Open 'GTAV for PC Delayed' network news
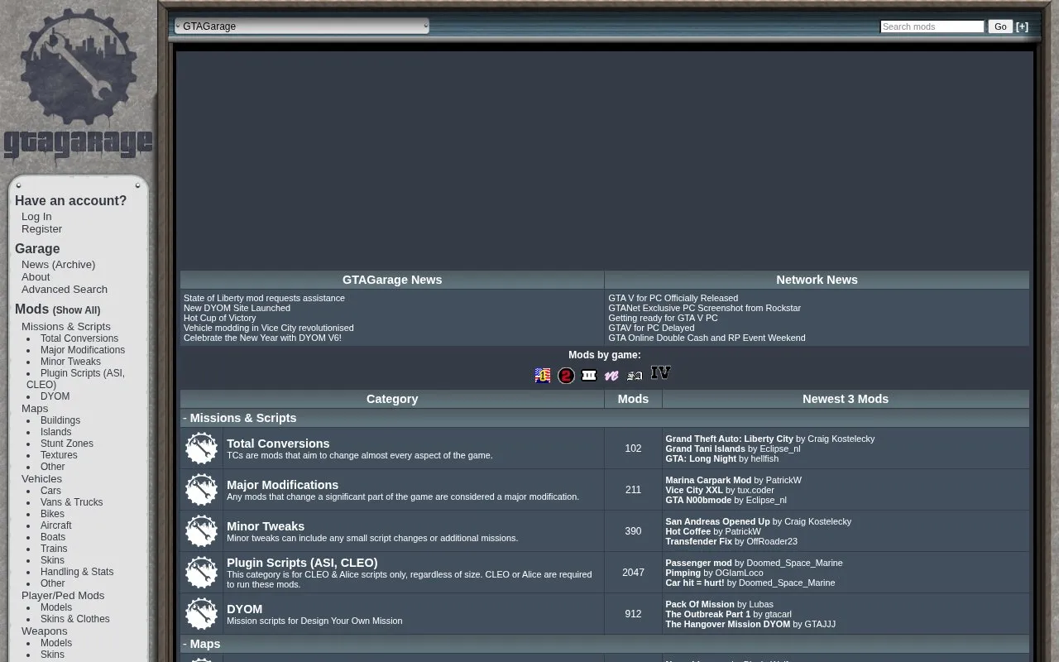 pos(651,328)
